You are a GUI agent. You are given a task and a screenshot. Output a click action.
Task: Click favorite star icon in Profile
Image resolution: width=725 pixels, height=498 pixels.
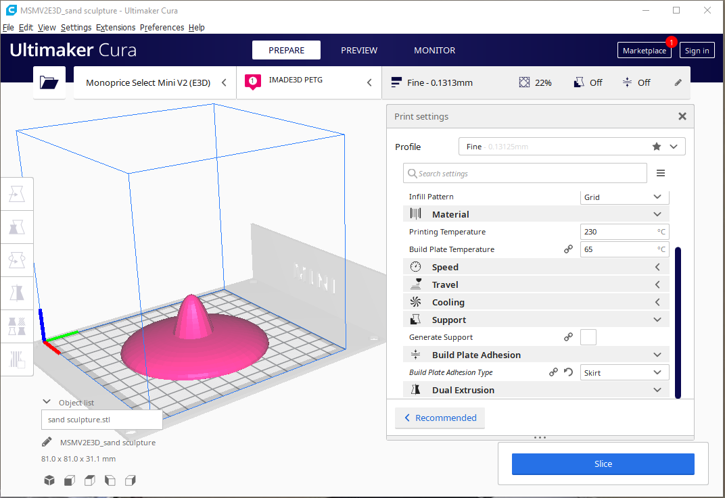[657, 147]
